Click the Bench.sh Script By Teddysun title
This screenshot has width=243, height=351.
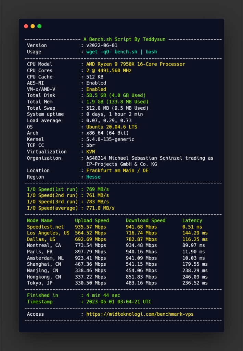pyautogui.click(x=124, y=39)
